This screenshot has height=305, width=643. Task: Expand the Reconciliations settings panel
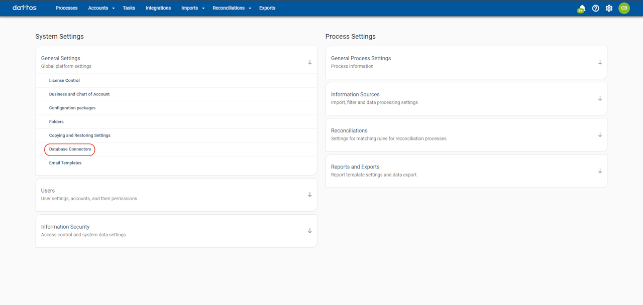[x=600, y=134]
